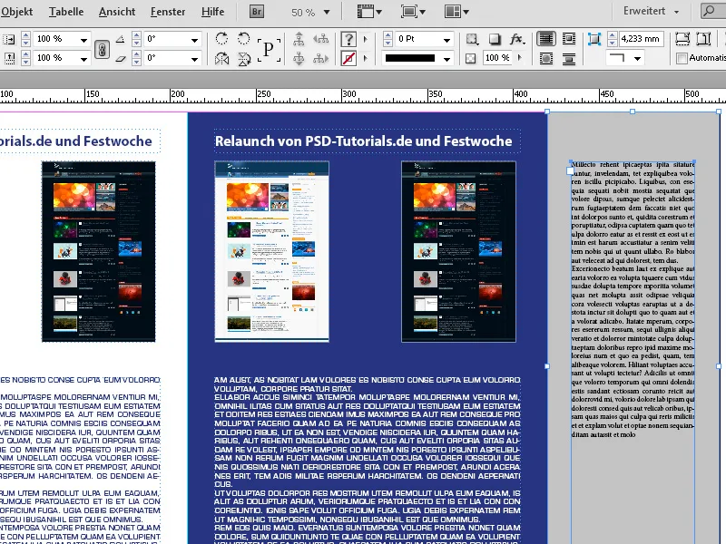Open the arrange documents dropdown

pos(456,12)
